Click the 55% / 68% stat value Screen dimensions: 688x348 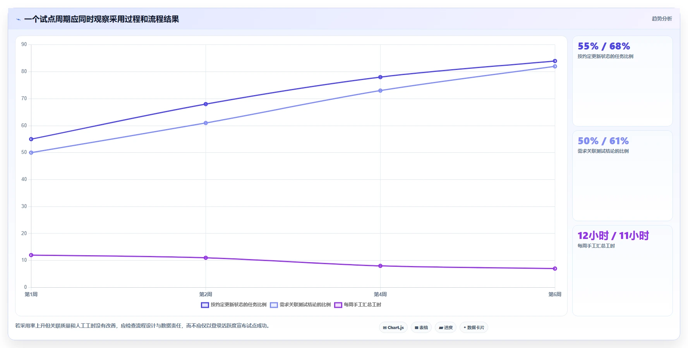coord(604,46)
